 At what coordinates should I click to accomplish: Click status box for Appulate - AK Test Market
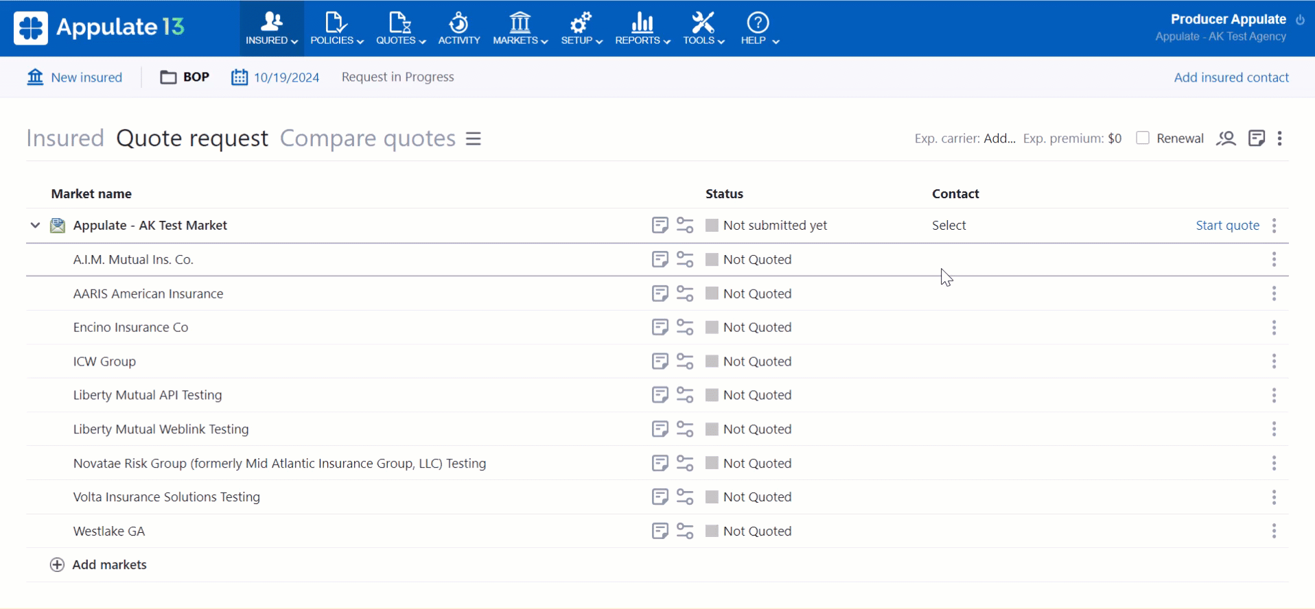(x=712, y=226)
